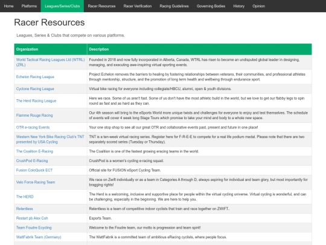Click the 'Welcome to the Foudre team' description

tap(145, 227)
